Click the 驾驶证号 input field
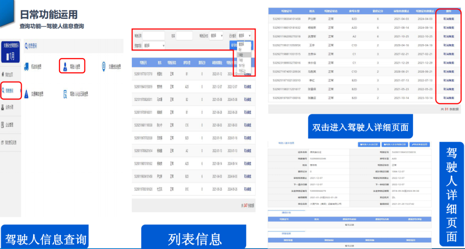 coord(154,36)
